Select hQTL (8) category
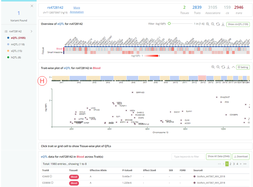The width and height of the screenshot is (253, 187). tap(16, 57)
